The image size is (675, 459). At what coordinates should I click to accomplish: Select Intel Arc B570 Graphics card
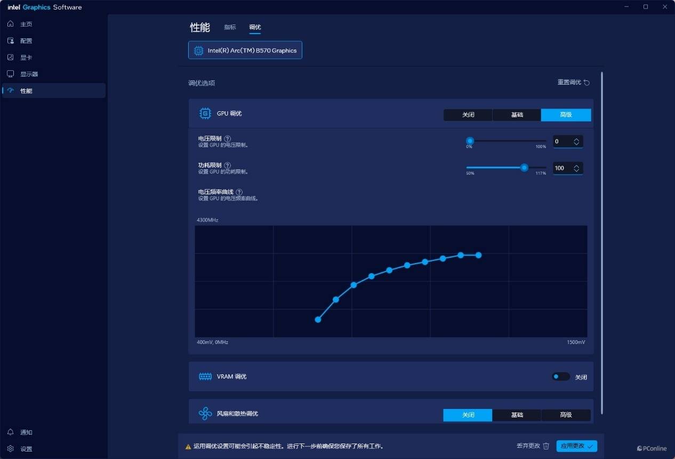pos(245,50)
